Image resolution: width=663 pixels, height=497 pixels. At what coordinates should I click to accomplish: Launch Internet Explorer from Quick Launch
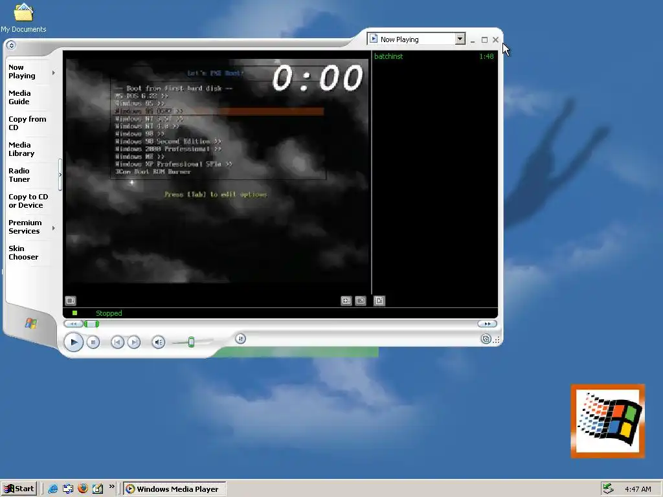click(53, 489)
